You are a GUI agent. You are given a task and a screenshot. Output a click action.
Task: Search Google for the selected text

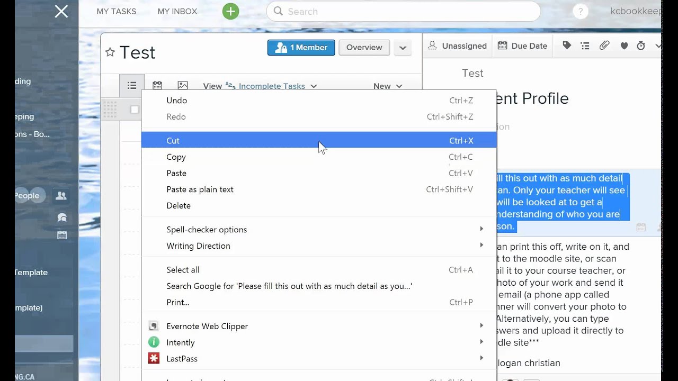(x=319, y=286)
